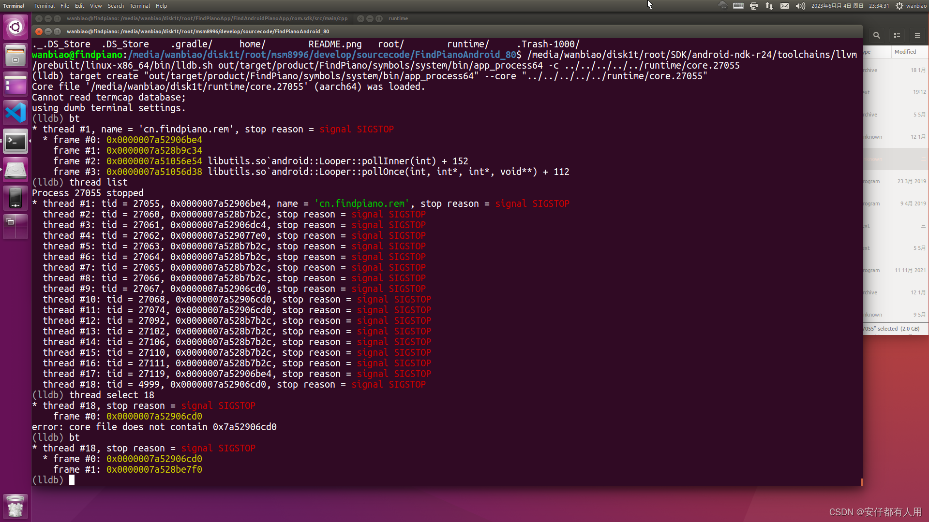Open the hard disk drive launcher icon
Viewport: 929px width, 522px height.
pyautogui.click(x=15, y=170)
